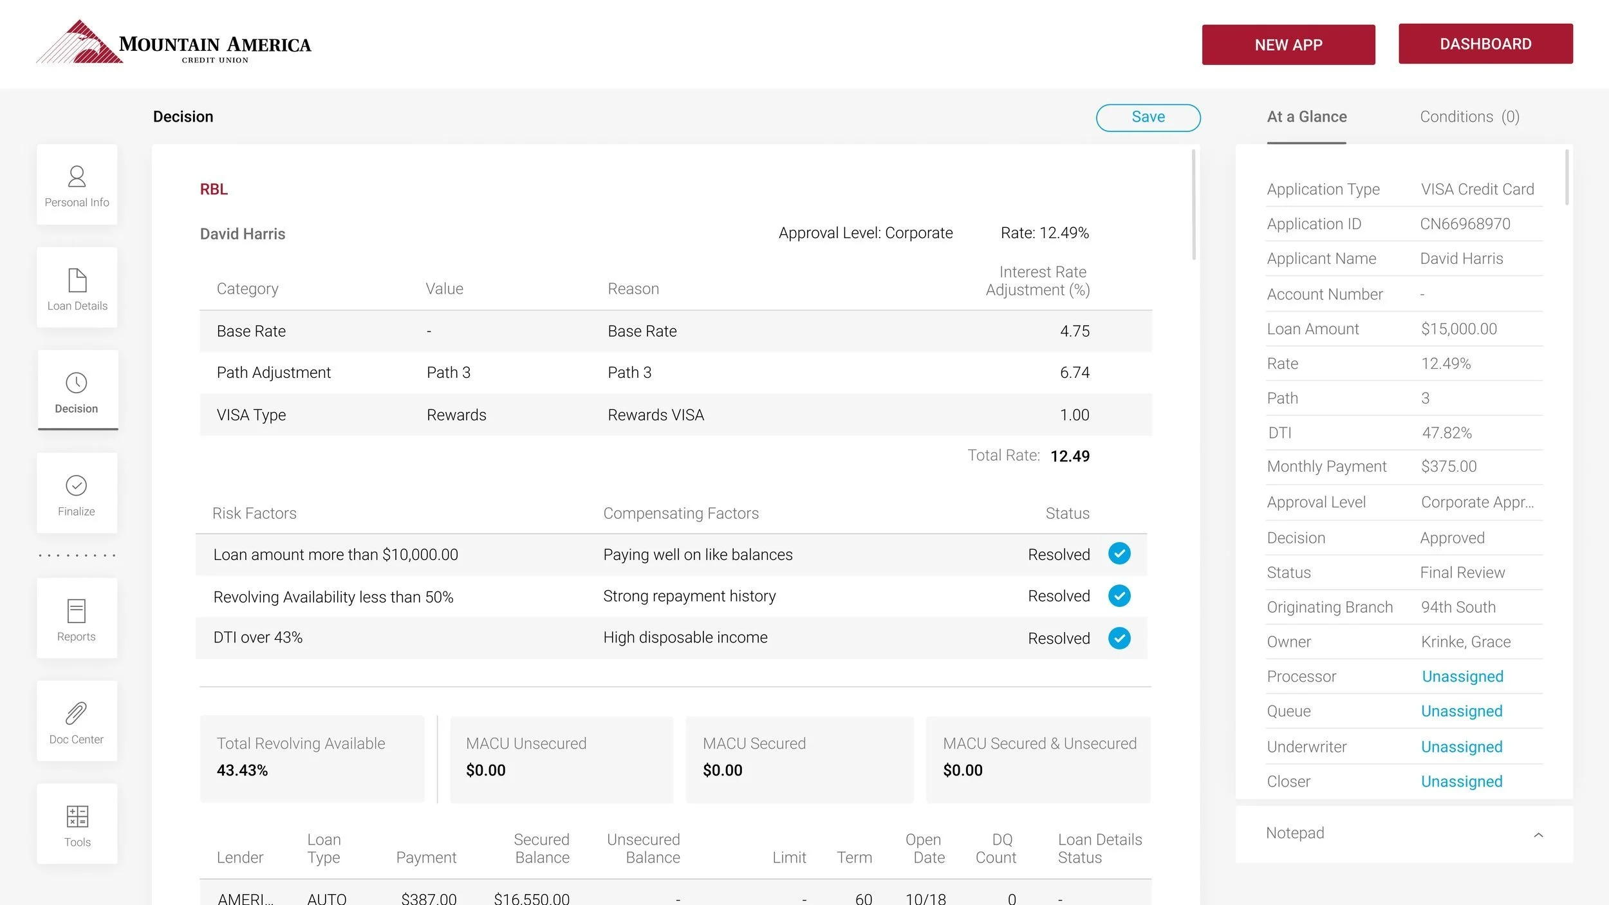This screenshot has height=905, width=1609.
Task: Toggle resolved check for Loan amount risk
Action: point(1119,554)
